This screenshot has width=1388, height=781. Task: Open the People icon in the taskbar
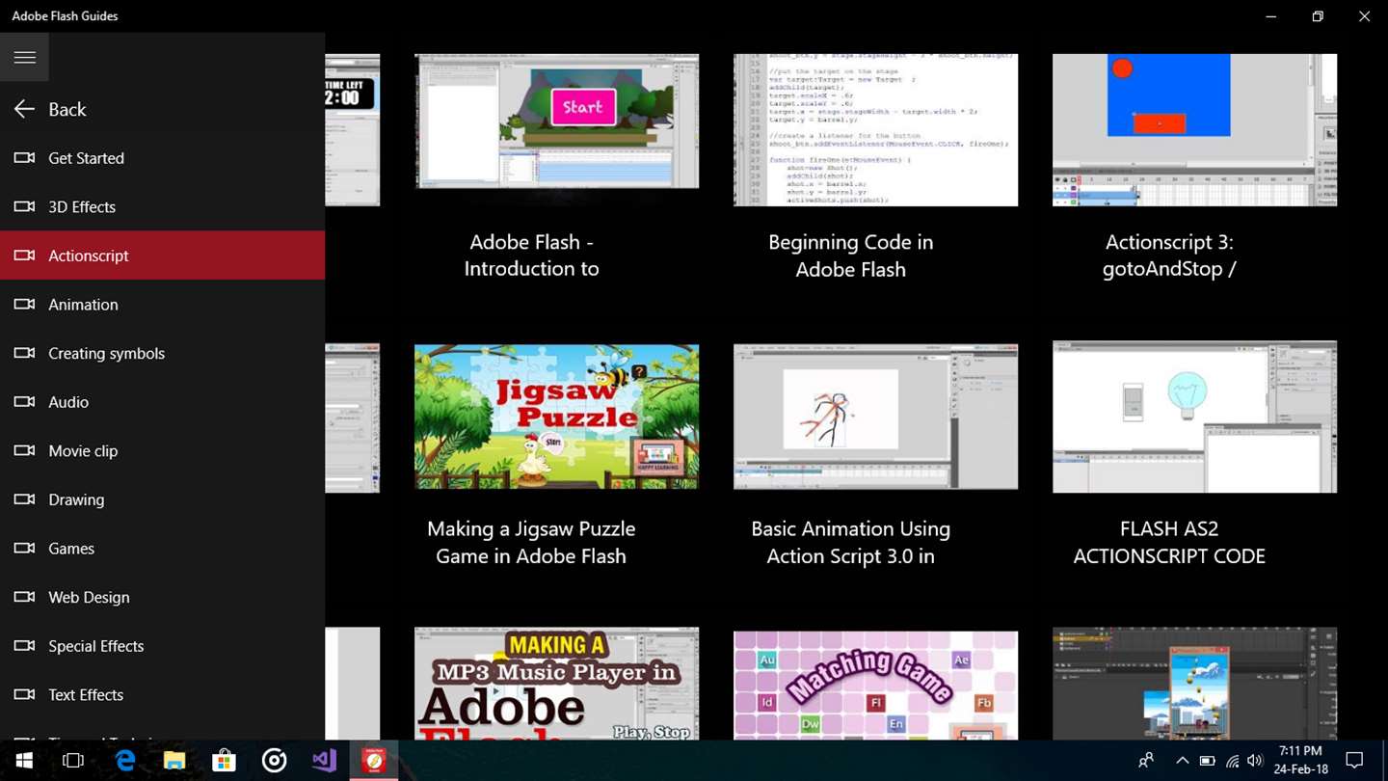click(1145, 761)
